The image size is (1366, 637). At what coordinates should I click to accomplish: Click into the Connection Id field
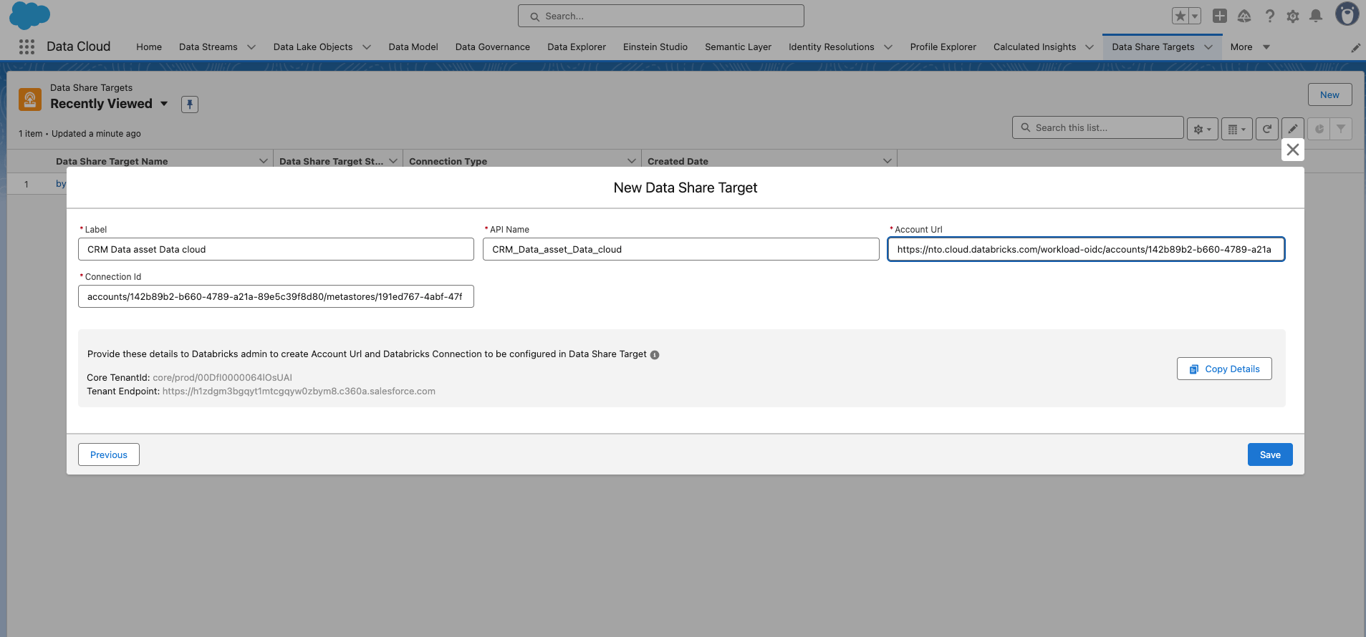tap(276, 296)
